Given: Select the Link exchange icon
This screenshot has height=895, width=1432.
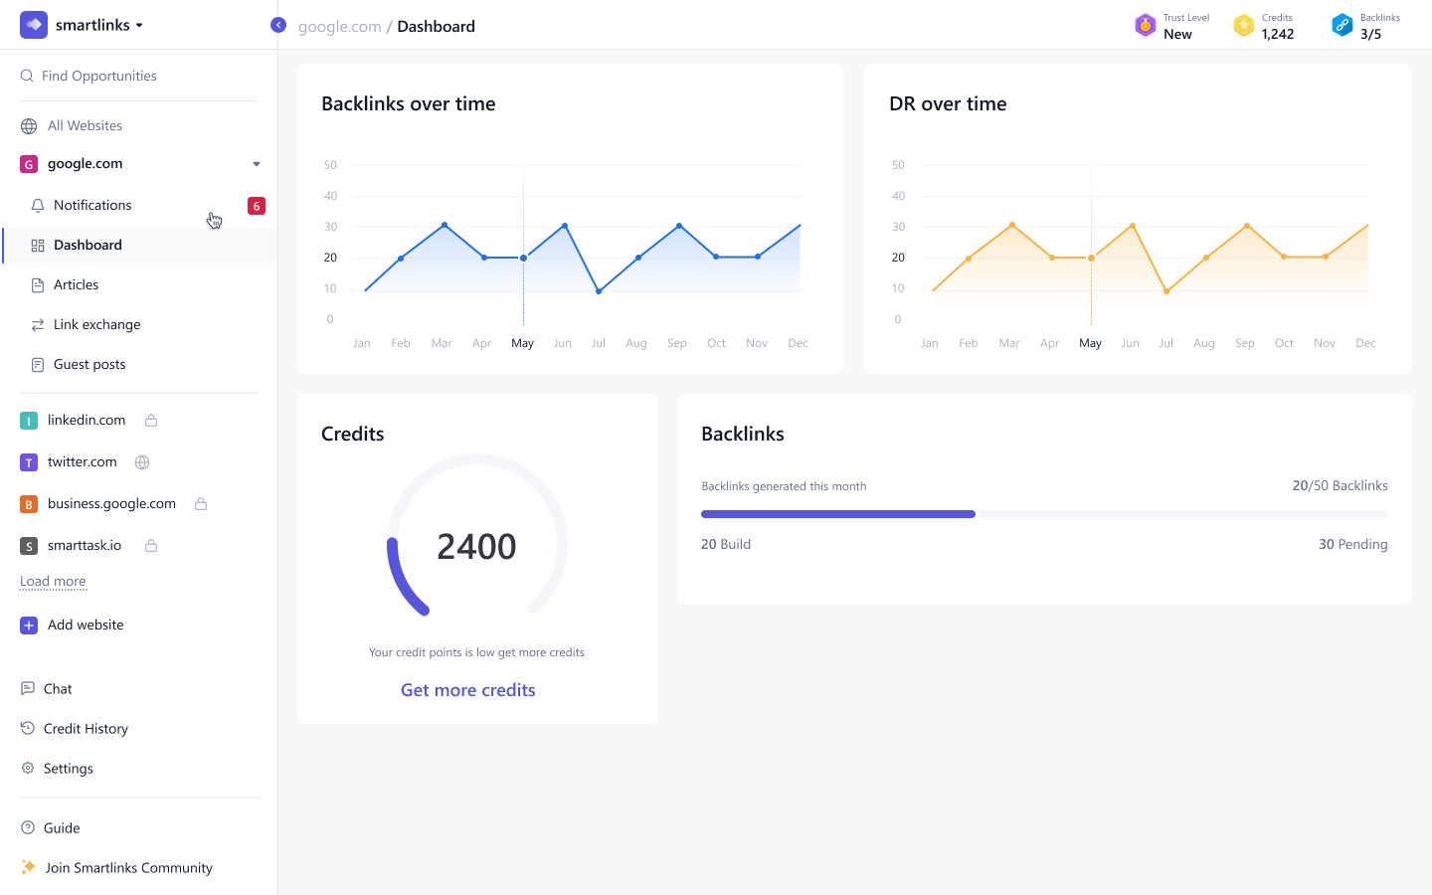Looking at the screenshot, I should pos(37,324).
